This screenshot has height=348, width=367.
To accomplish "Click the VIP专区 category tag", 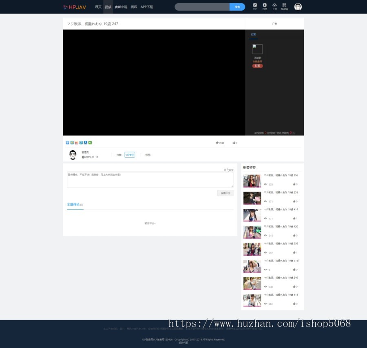I will (129, 155).
